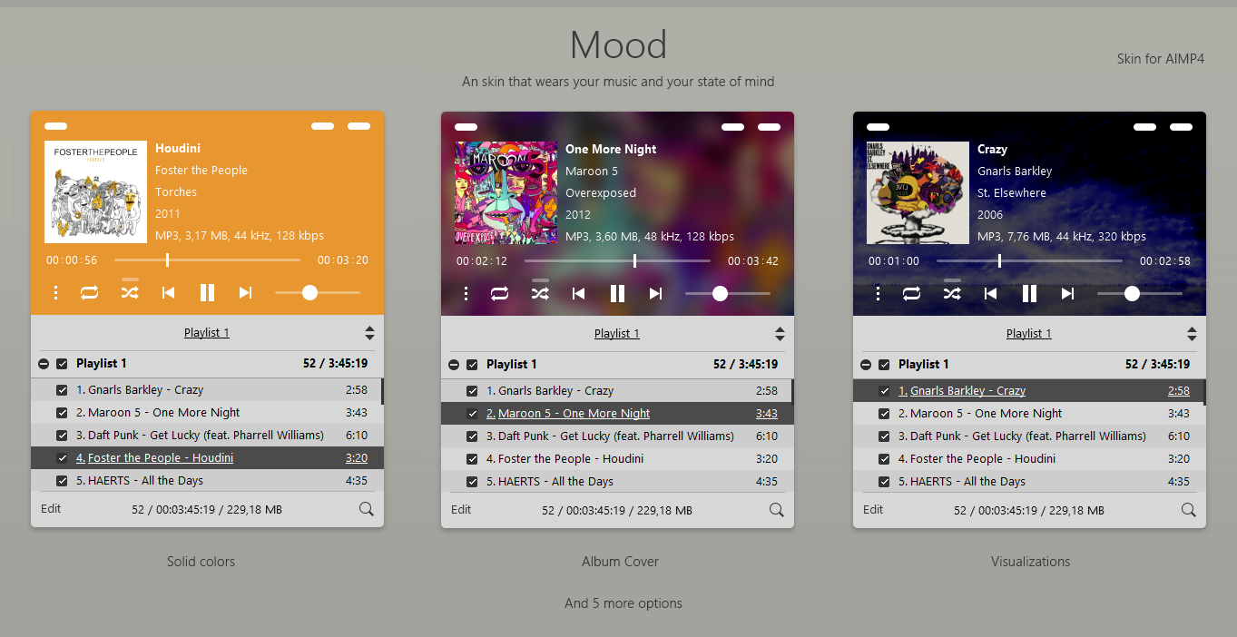The width and height of the screenshot is (1237, 637).
Task: Uncheck Maroon 5 track in One More Night player
Action: (x=472, y=414)
